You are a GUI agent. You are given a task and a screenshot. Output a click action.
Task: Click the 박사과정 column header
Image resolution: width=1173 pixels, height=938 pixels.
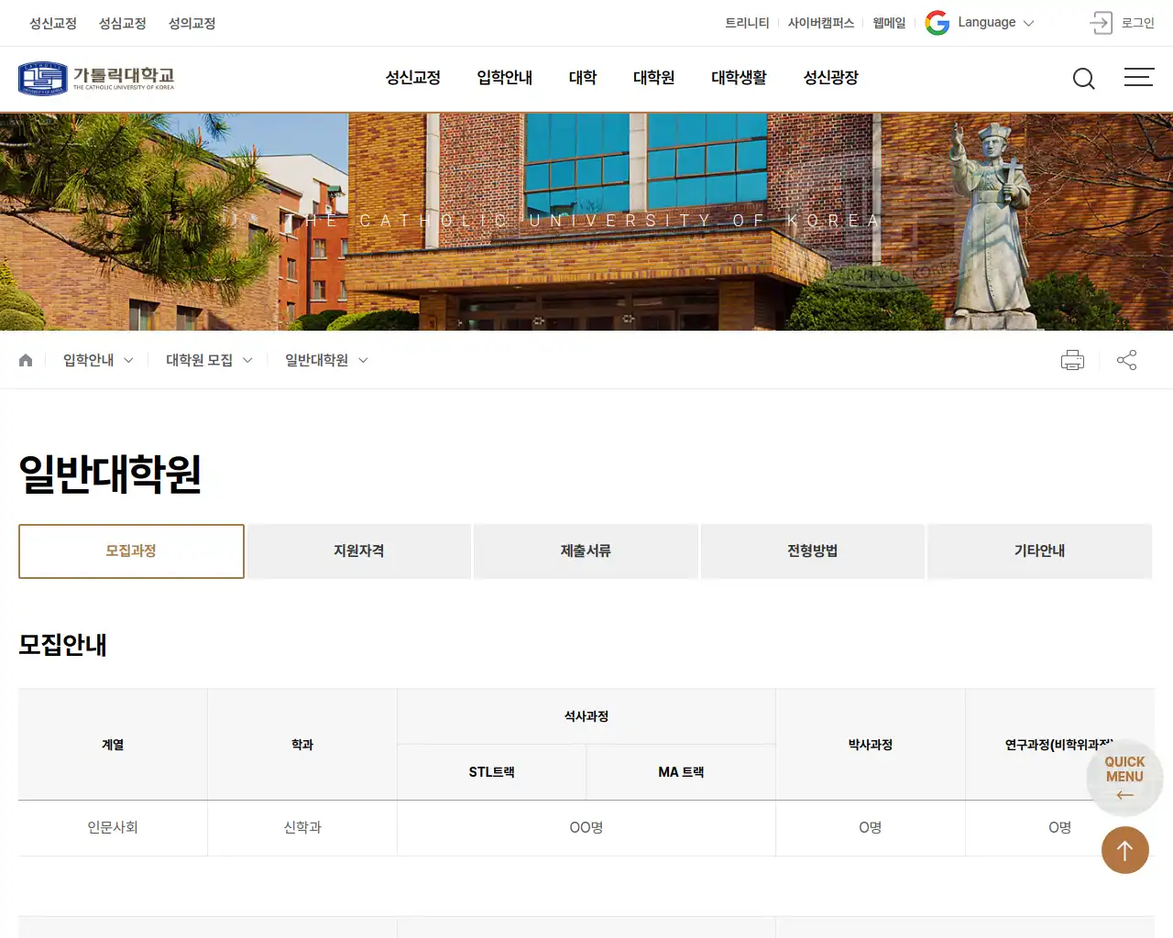coord(871,745)
